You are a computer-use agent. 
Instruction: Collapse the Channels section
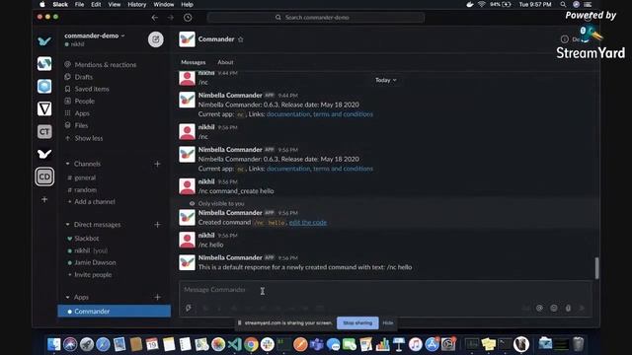(68, 164)
